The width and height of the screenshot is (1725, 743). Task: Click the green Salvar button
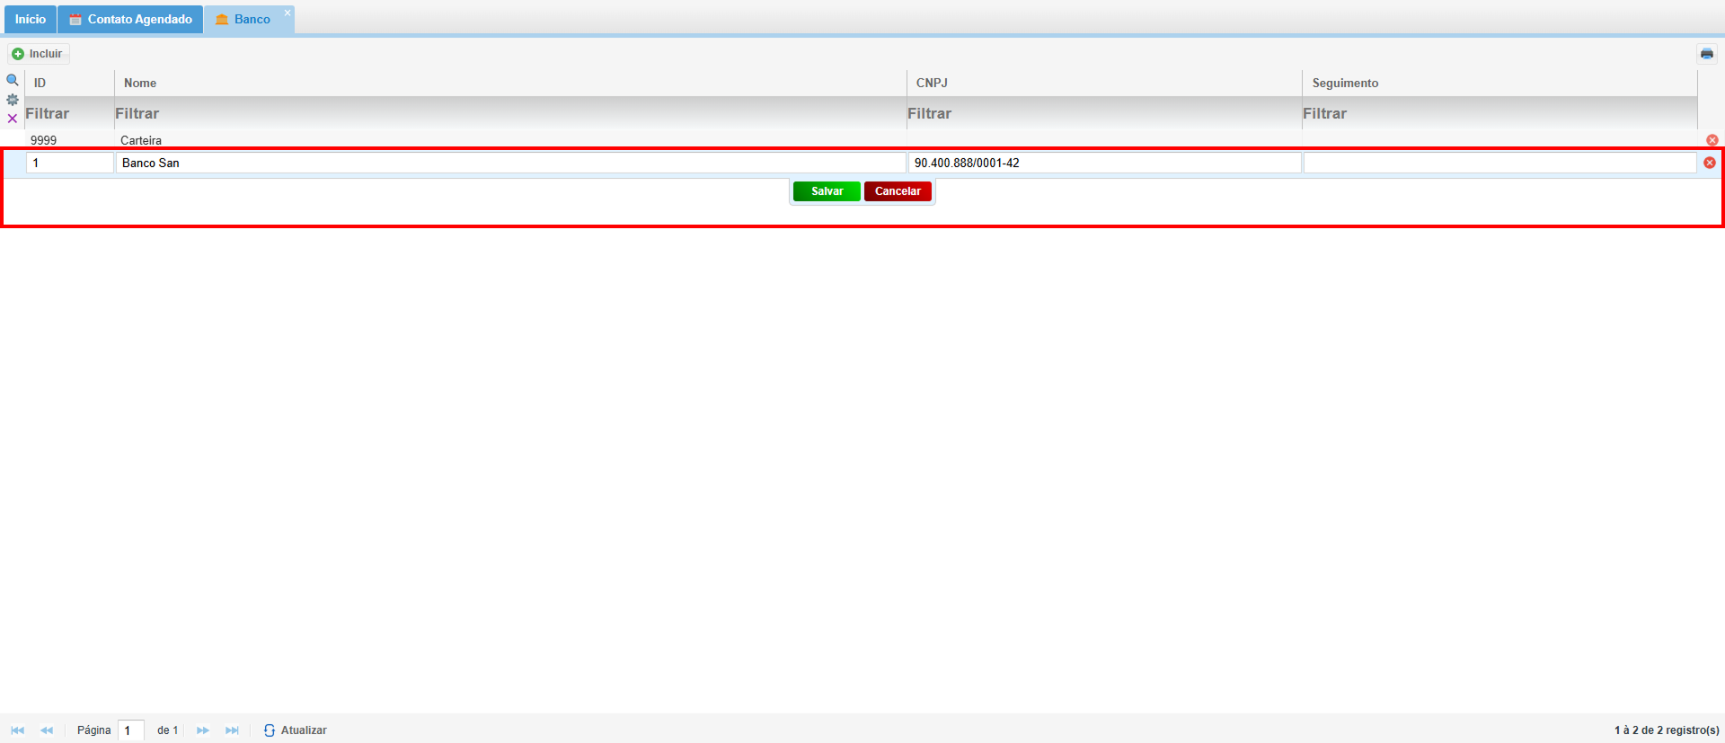827,191
